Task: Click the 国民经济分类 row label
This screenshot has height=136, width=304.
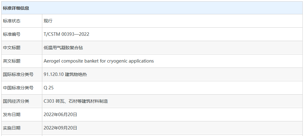Action: pyautogui.click(x=16, y=101)
